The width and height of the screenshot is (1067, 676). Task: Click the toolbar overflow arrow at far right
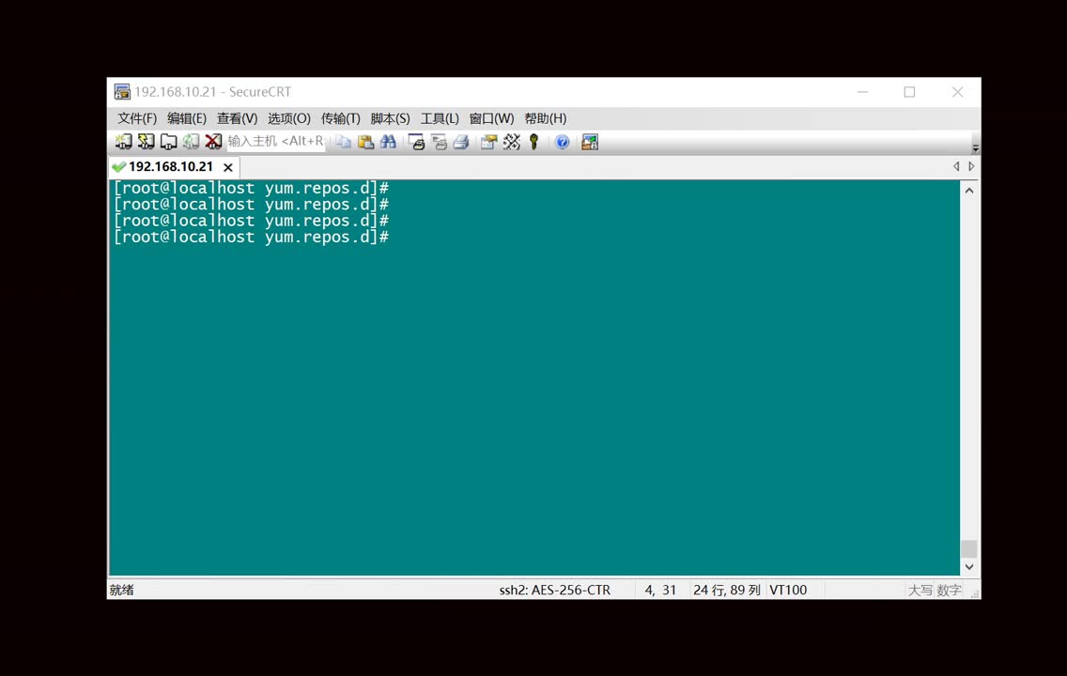(x=975, y=147)
